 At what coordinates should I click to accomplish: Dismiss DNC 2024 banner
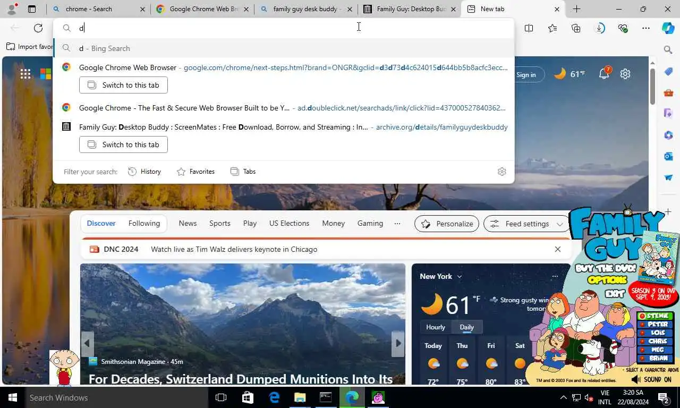(557, 249)
